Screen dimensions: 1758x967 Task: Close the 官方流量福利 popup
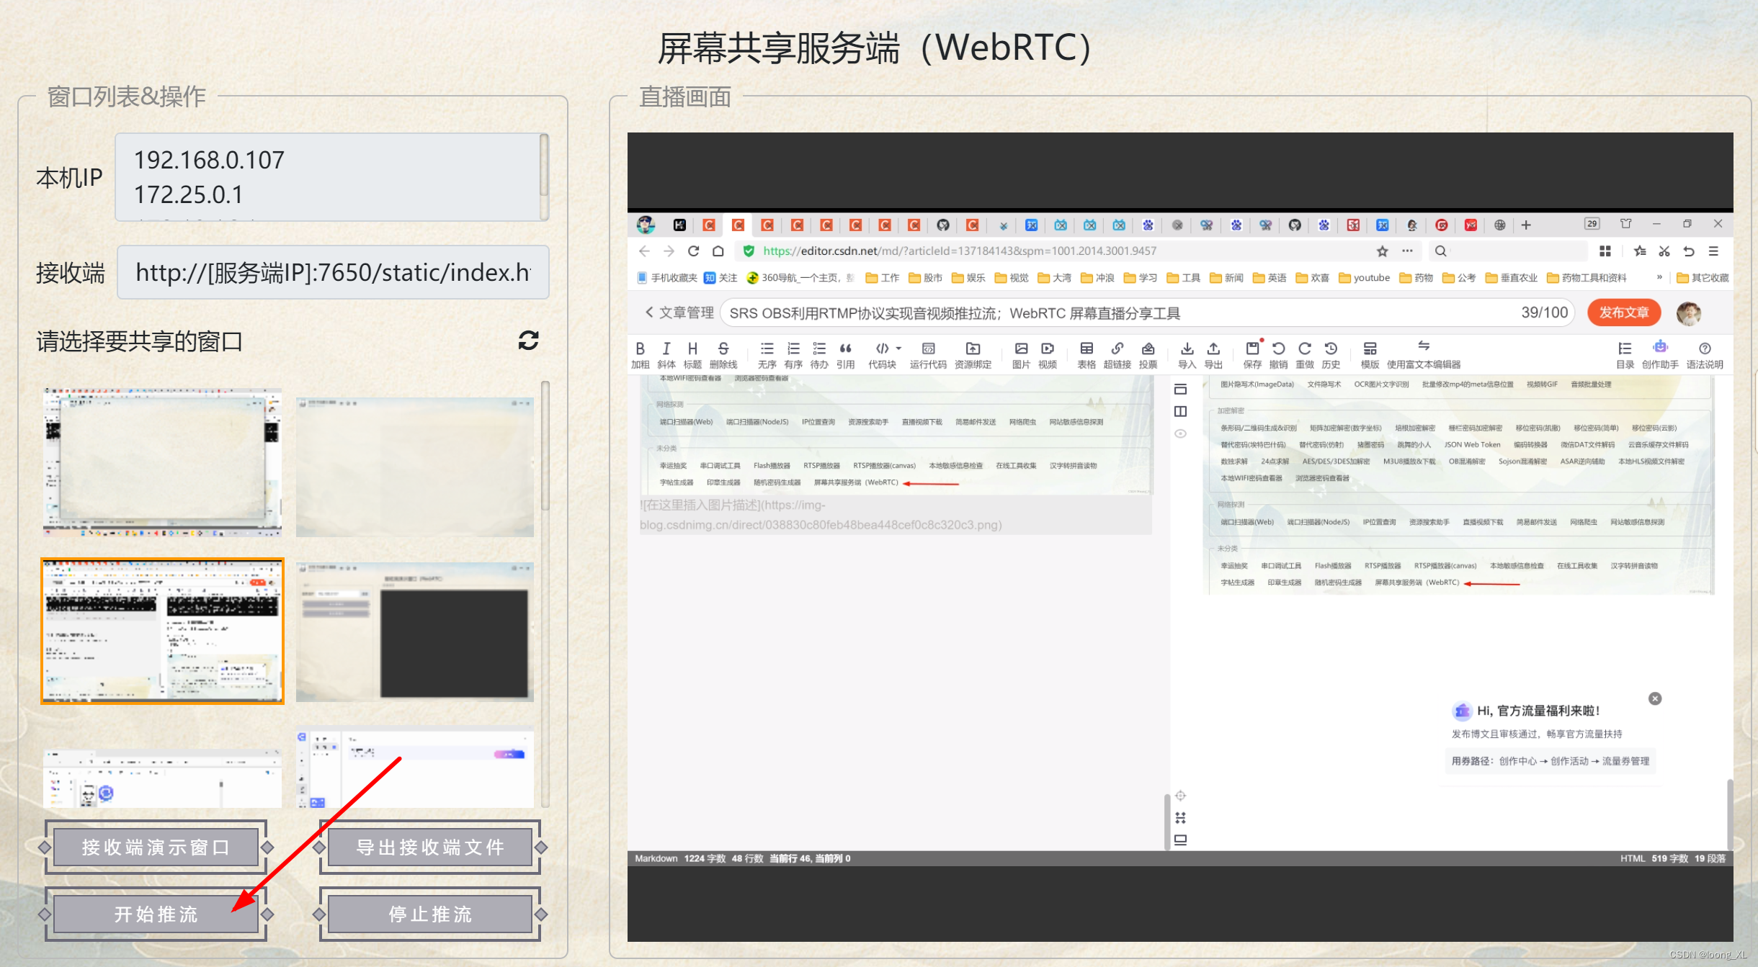click(x=1655, y=698)
